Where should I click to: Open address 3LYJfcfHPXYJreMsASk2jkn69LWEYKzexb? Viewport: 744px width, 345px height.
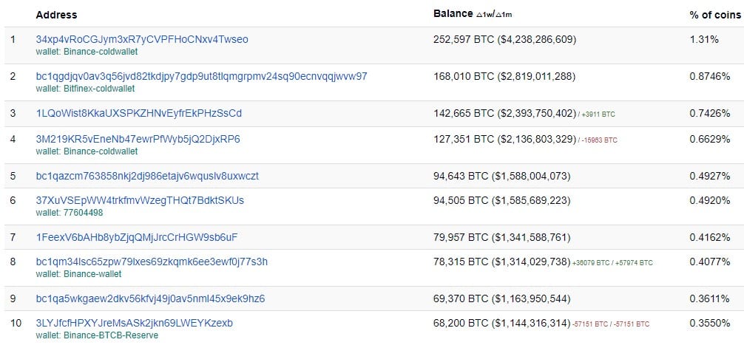[135, 323]
